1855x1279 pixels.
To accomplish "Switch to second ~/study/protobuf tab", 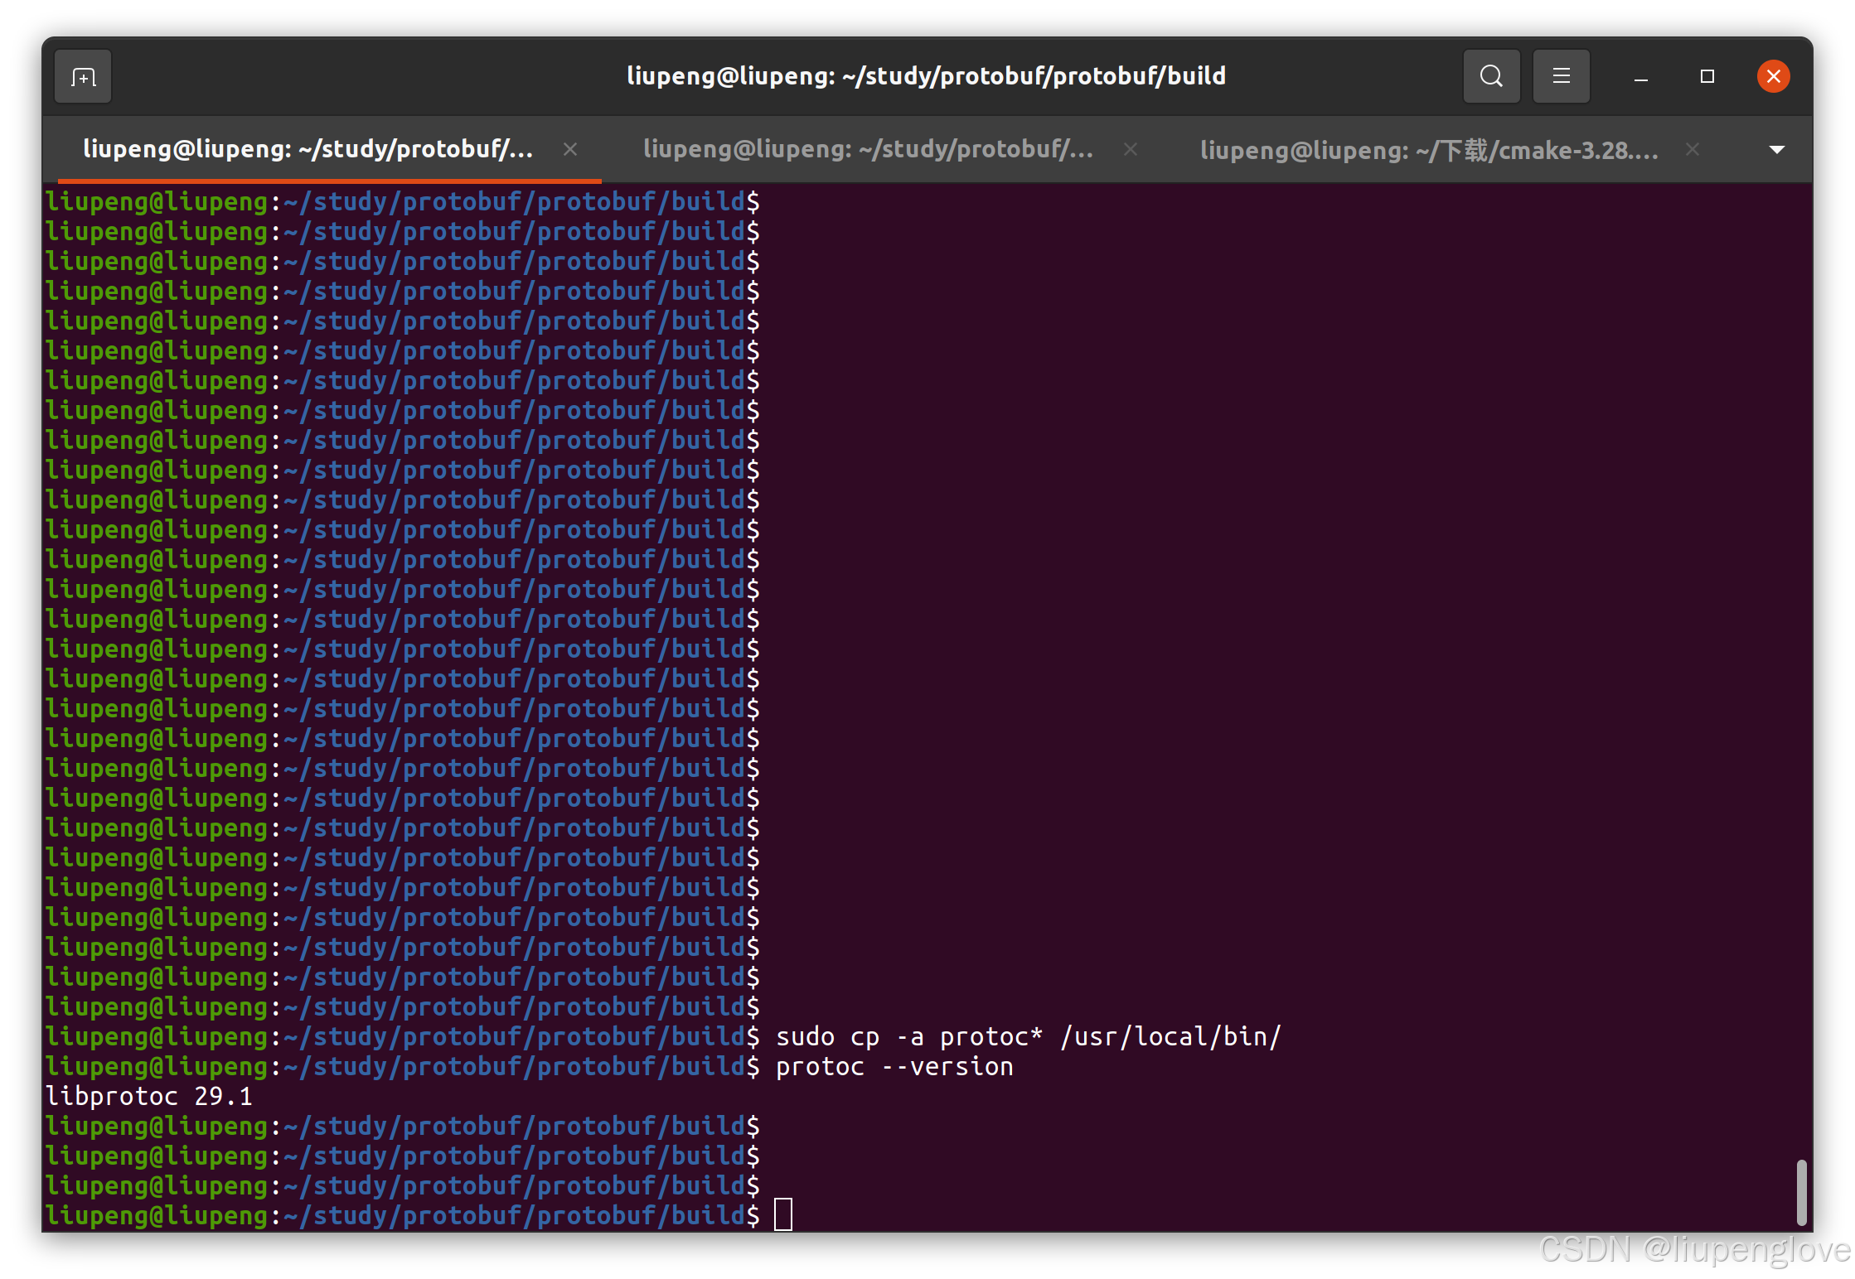I will (x=868, y=149).
